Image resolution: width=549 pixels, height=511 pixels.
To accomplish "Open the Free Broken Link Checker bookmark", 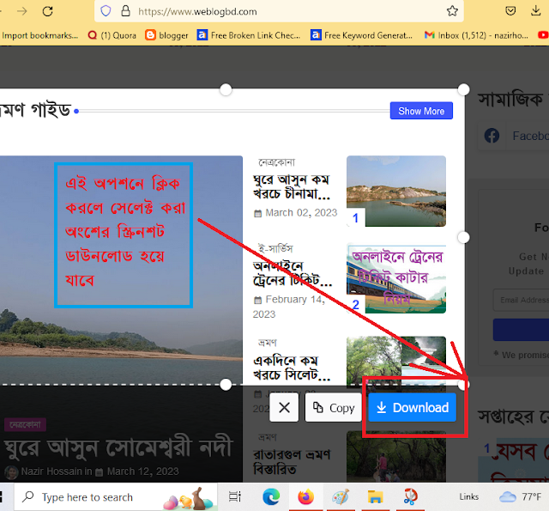I will pos(249,35).
